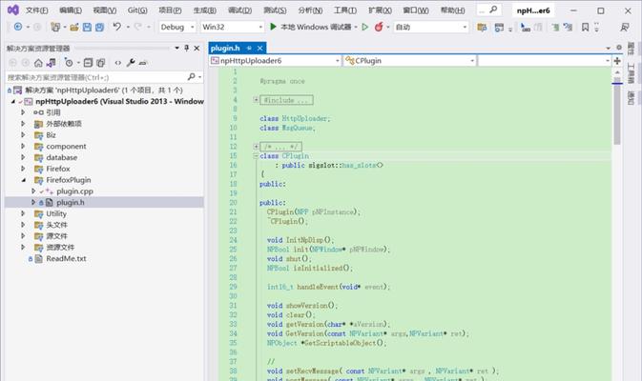Close the plugin.h tab
642x381 pixels.
[x=259, y=49]
